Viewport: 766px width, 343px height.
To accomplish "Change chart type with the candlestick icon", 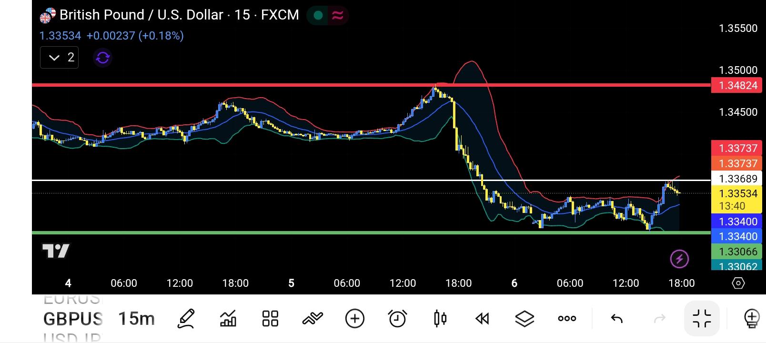I will [440, 318].
